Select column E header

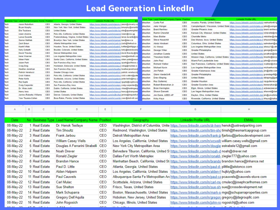click(105, 109)
